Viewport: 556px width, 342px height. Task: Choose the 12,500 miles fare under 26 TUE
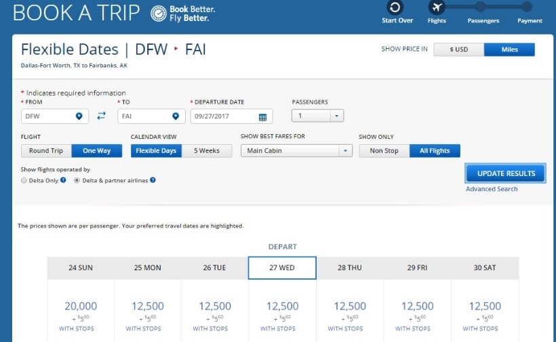pos(214,306)
